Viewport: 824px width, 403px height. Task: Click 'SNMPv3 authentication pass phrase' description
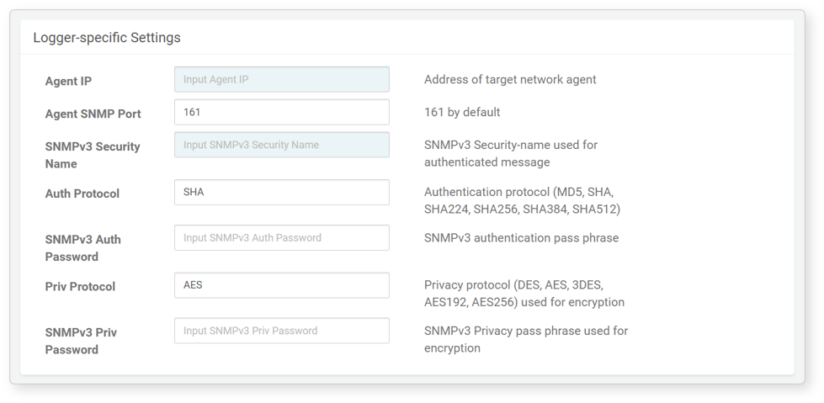(521, 238)
